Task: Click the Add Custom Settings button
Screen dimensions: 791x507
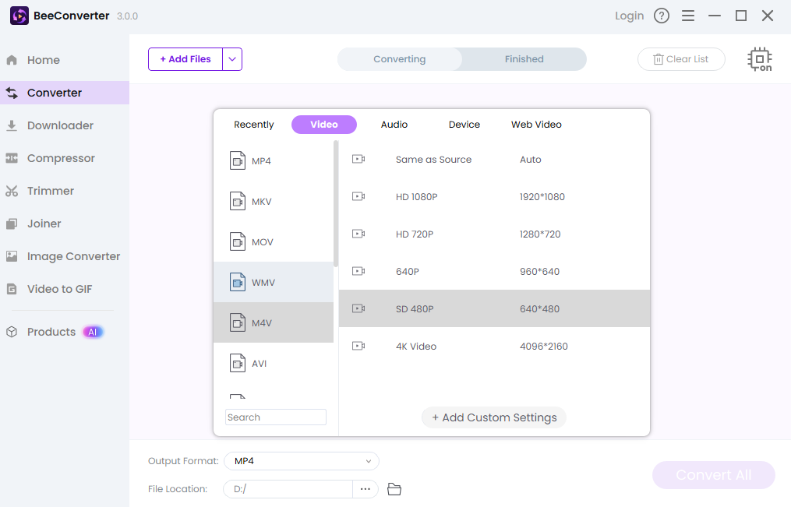Action: tap(494, 417)
